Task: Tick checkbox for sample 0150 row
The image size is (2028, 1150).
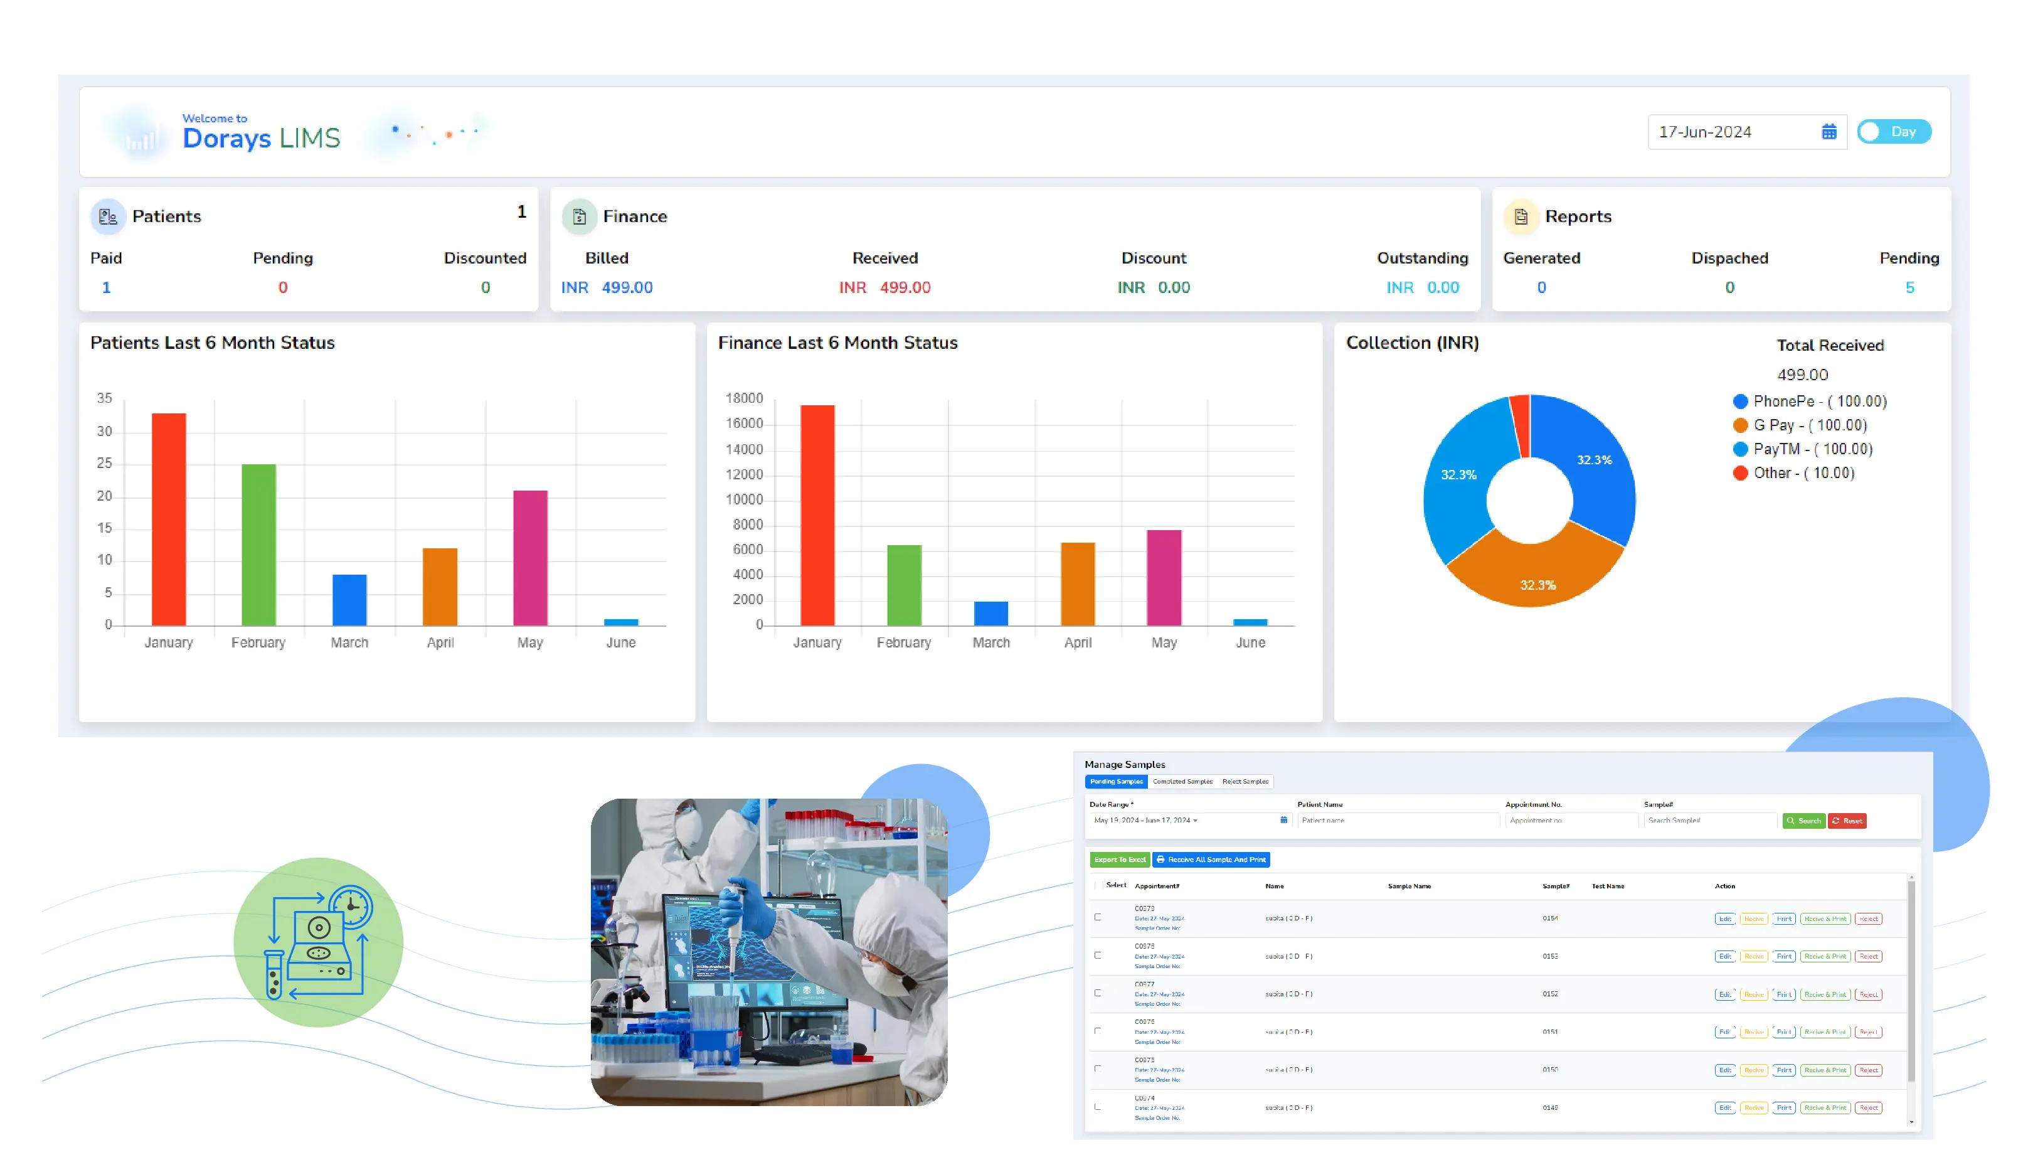Action: [x=1098, y=1068]
